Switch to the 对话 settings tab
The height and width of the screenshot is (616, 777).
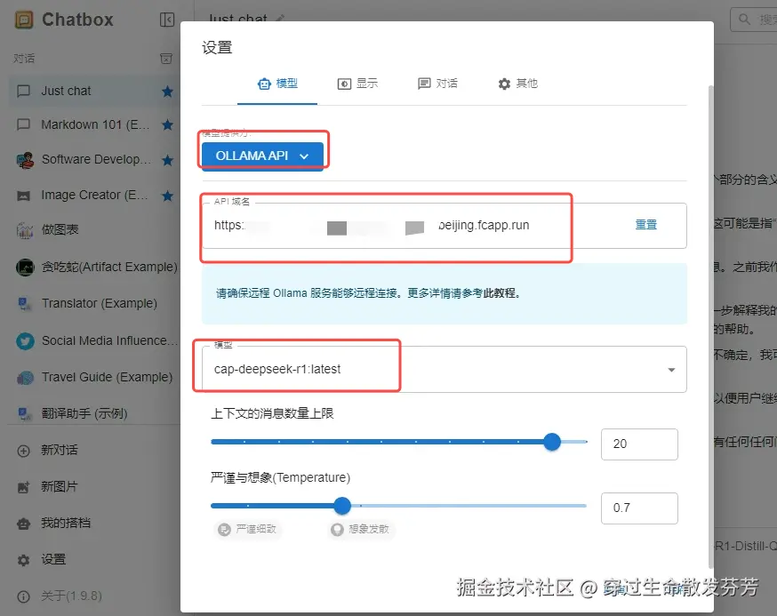(437, 84)
